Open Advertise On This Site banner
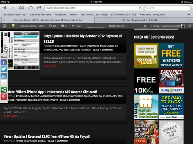The height and width of the screenshot is (144, 193). point(171,132)
